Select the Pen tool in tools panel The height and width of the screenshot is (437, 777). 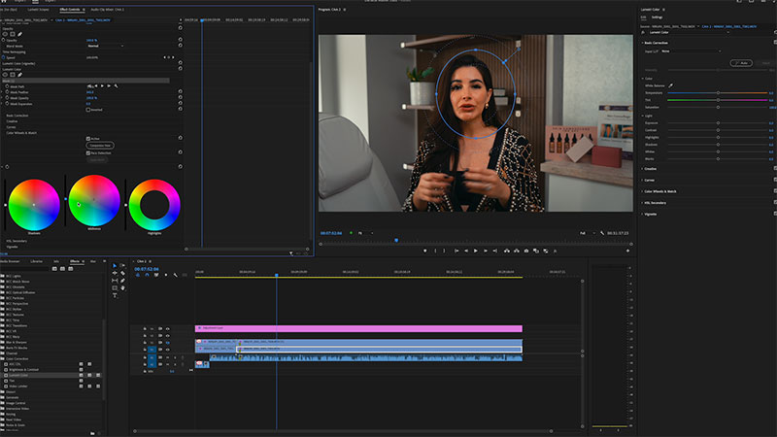(x=122, y=281)
